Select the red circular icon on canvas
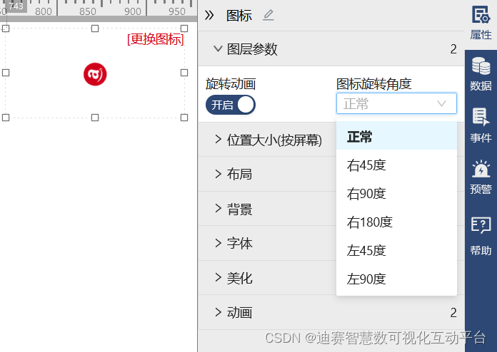Screen dimensions: 497x352 (x=95, y=74)
